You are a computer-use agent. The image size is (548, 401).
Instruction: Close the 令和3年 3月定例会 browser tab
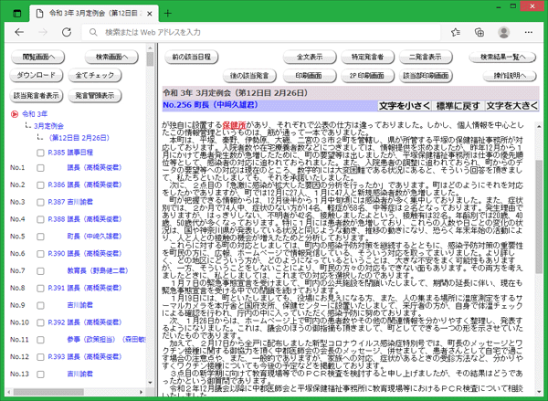click(150, 14)
